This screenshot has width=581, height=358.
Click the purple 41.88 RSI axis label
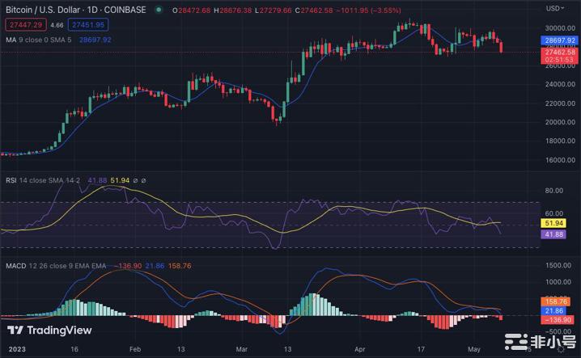(x=553, y=234)
